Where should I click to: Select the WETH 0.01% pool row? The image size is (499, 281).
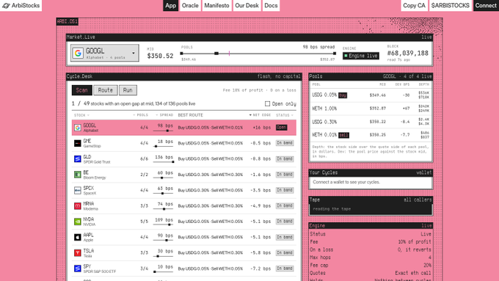(371, 135)
